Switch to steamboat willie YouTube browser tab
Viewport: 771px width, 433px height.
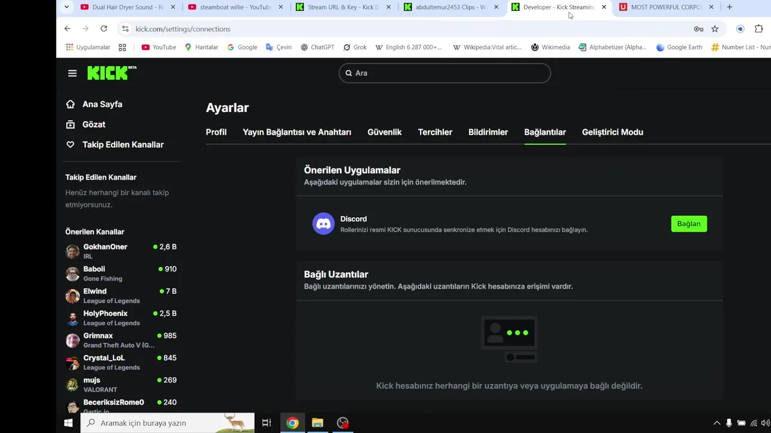[235, 7]
